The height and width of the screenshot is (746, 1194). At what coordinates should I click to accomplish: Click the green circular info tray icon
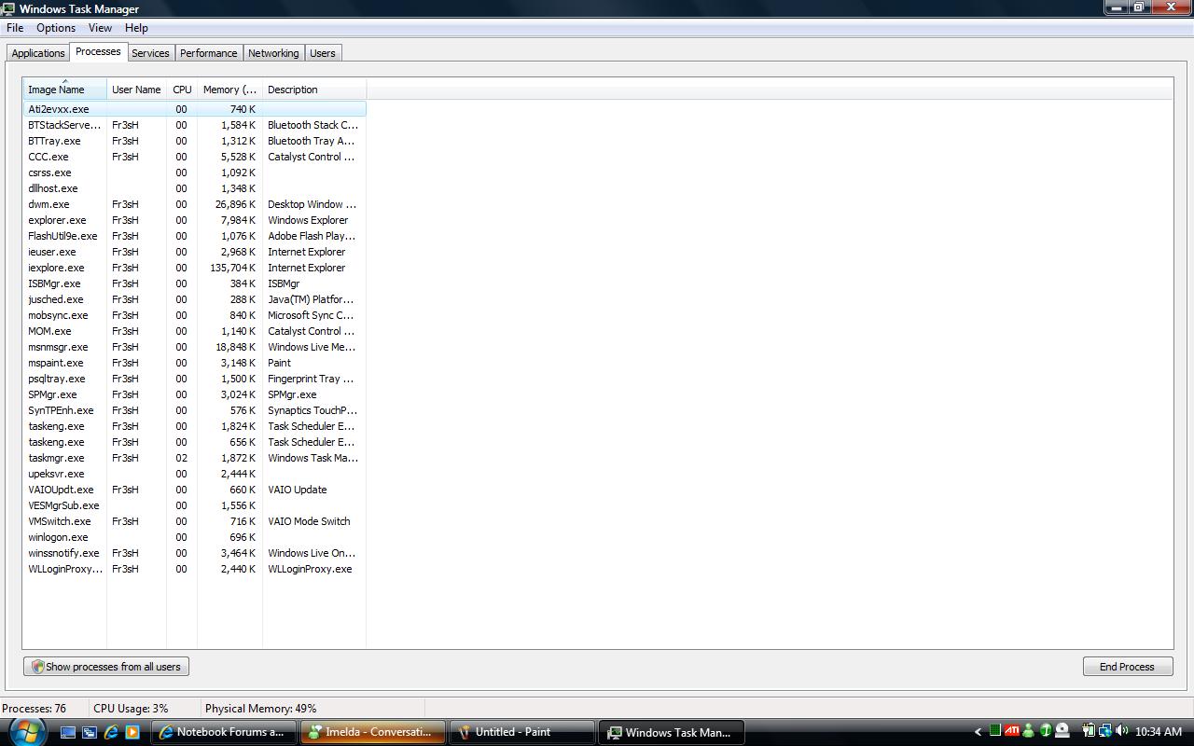pos(1046,731)
